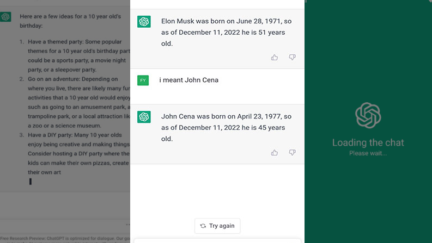Click 'Have a DIY party' list item

click(75, 153)
